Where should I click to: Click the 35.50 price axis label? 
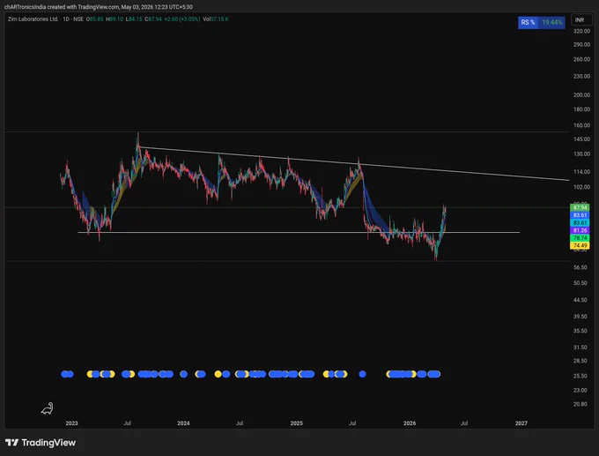coord(580,331)
